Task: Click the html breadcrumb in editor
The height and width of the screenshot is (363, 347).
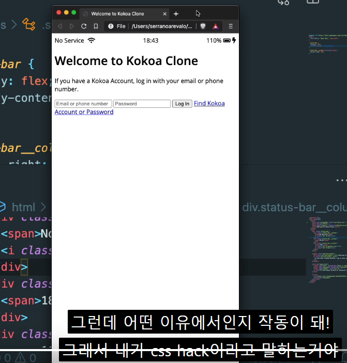Action: (x=23, y=207)
